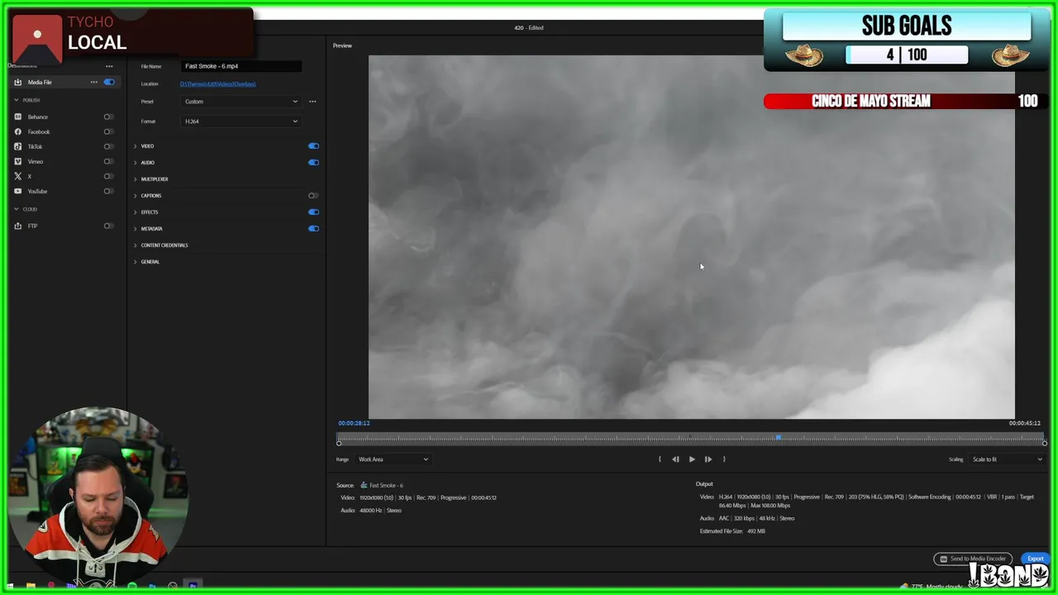Click the TikTok icon
Screen dimensions: 1058x595
click(x=17, y=146)
